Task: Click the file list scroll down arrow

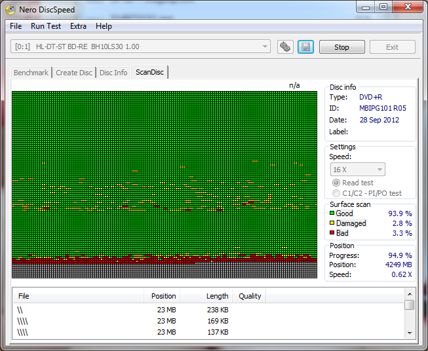Action: coord(410,333)
